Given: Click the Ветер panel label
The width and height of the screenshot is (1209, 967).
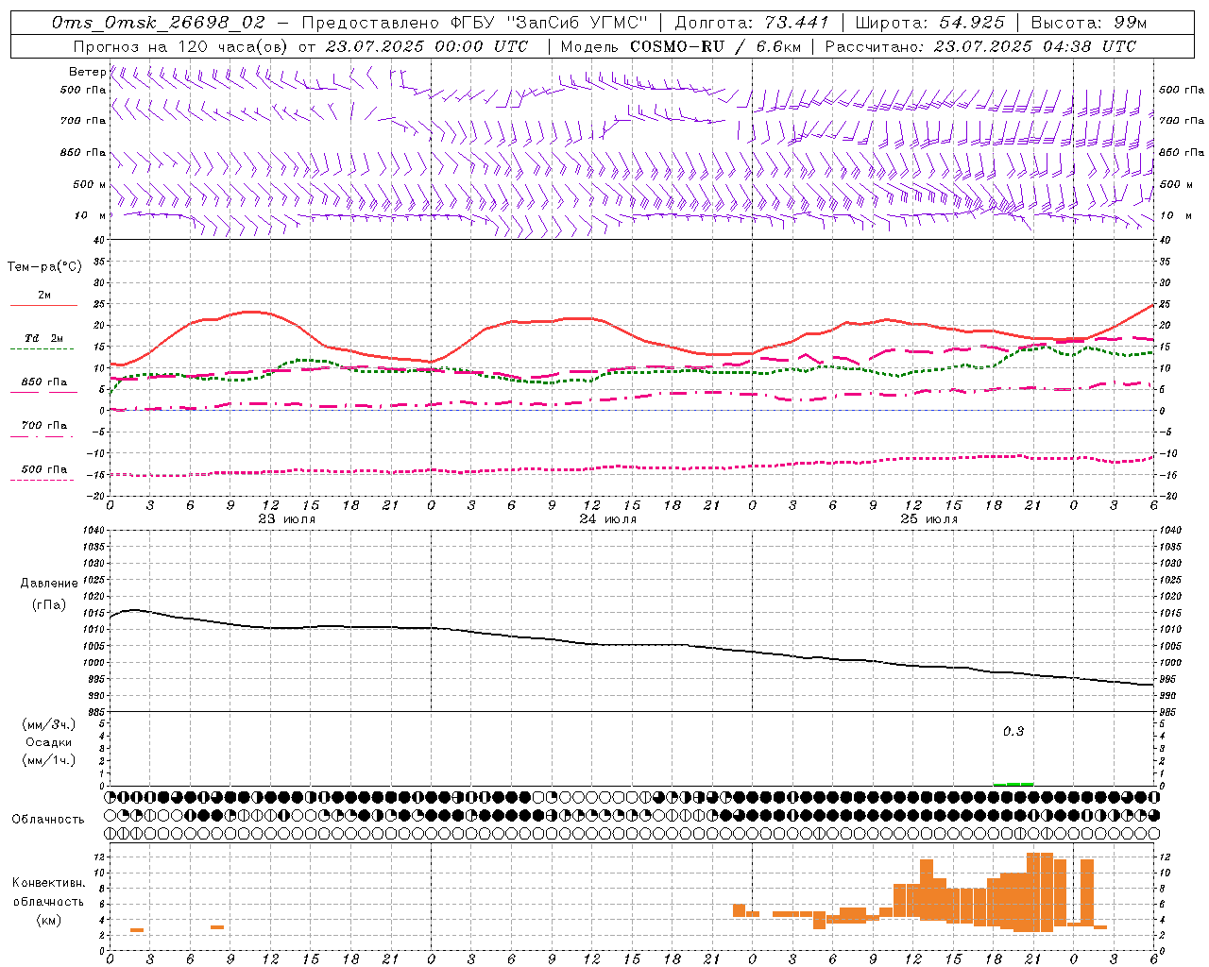Looking at the screenshot, I should point(88,72).
